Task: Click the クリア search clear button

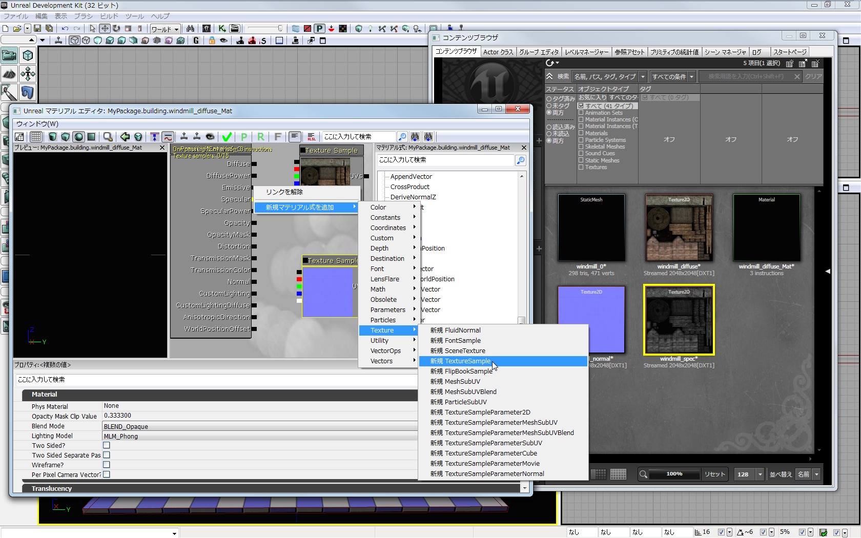Action: 813,77
